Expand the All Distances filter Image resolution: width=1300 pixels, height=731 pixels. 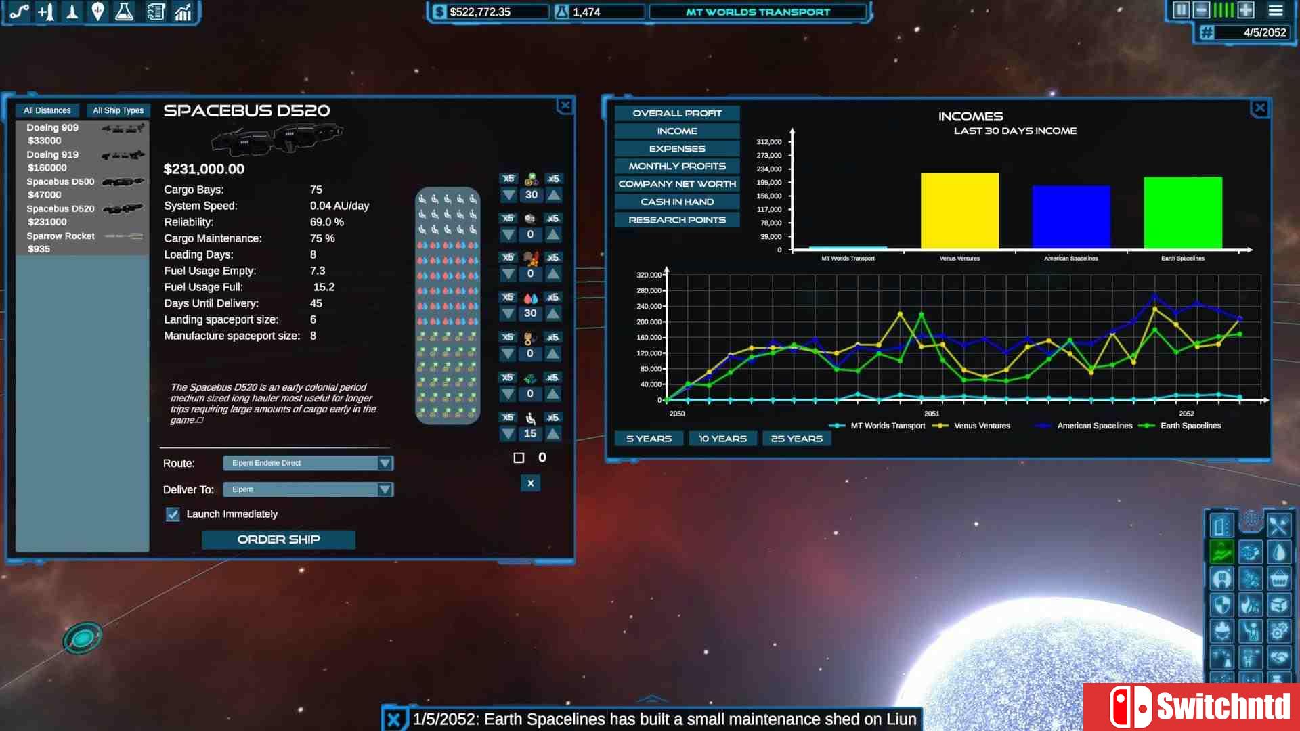[47, 110]
